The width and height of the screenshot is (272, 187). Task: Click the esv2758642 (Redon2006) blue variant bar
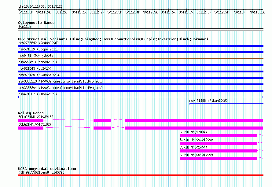pyautogui.click(x=141, y=46)
